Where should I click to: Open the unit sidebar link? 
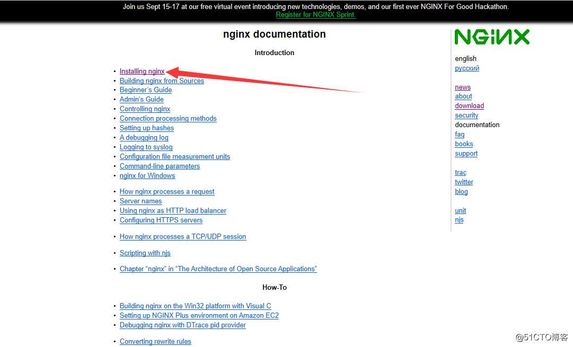[x=461, y=210]
